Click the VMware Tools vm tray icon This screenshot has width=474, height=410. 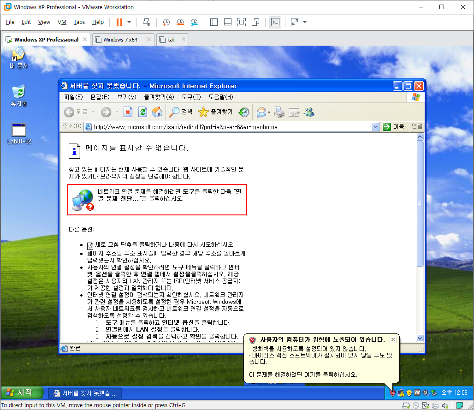pyautogui.click(x=417, y=393)
